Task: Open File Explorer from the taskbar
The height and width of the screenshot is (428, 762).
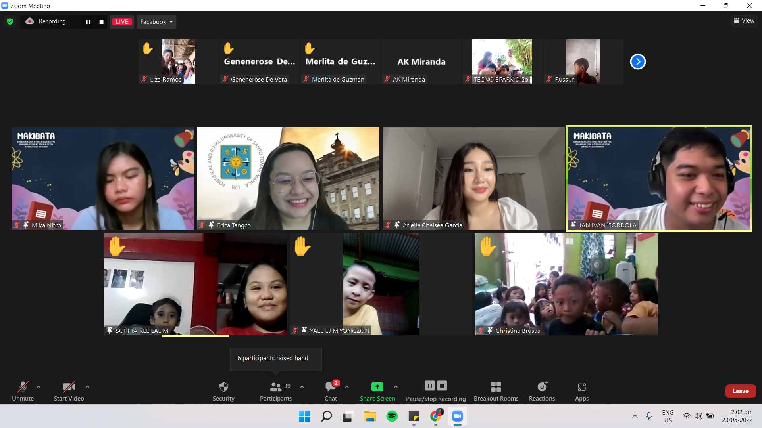Action: [x=370, y=417]
